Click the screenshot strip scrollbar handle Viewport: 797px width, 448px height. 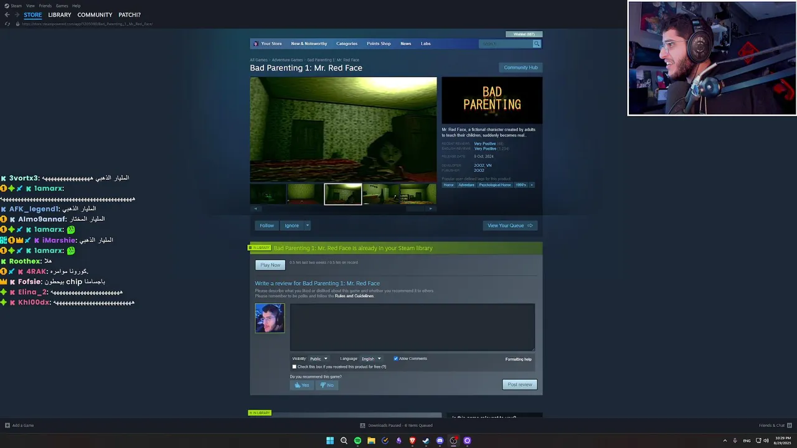[415, 208]
